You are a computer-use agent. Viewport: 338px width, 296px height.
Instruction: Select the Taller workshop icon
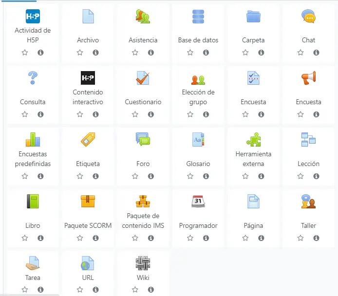[x=308, y=202]
